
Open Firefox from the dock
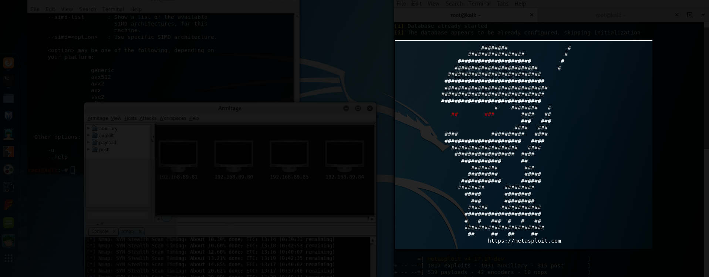9,63
